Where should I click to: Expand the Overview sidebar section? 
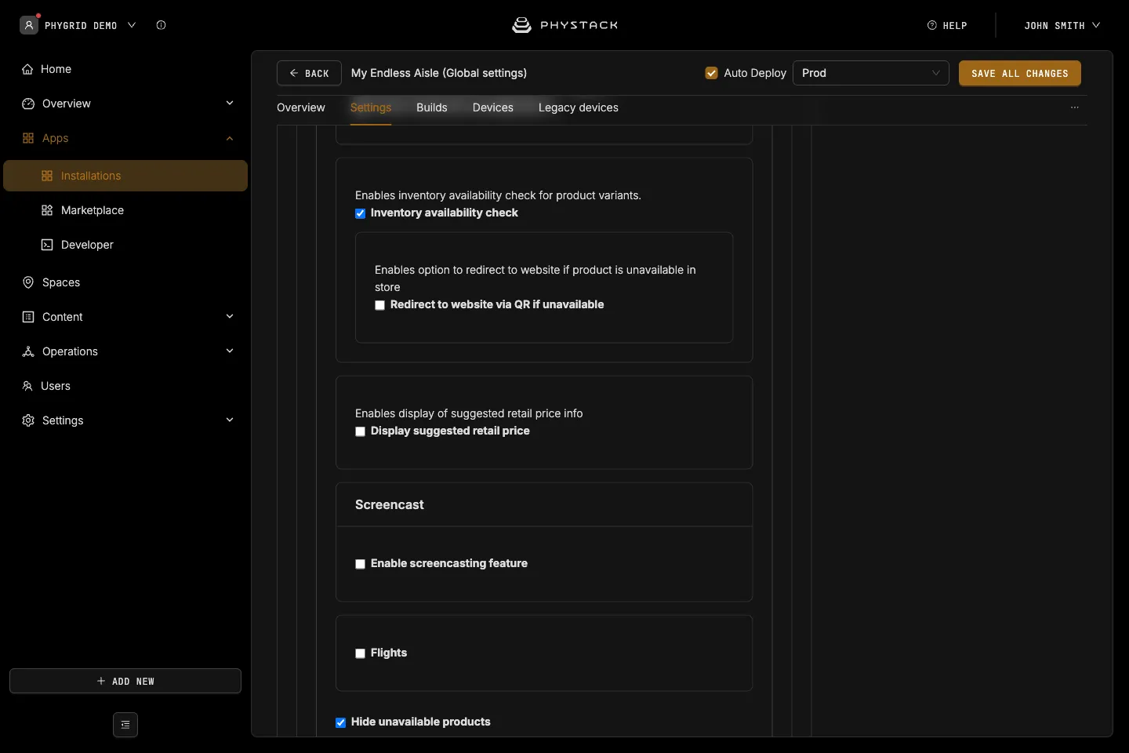230,104
